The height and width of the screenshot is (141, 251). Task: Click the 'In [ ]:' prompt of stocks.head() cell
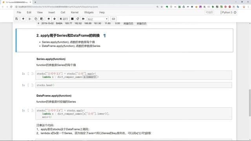coord(28,85)
